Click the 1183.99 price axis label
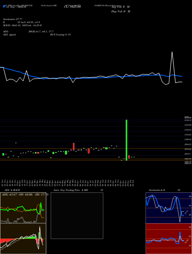Screen dimensions: 192x254 pyautogui.click(x=188, y=125)
